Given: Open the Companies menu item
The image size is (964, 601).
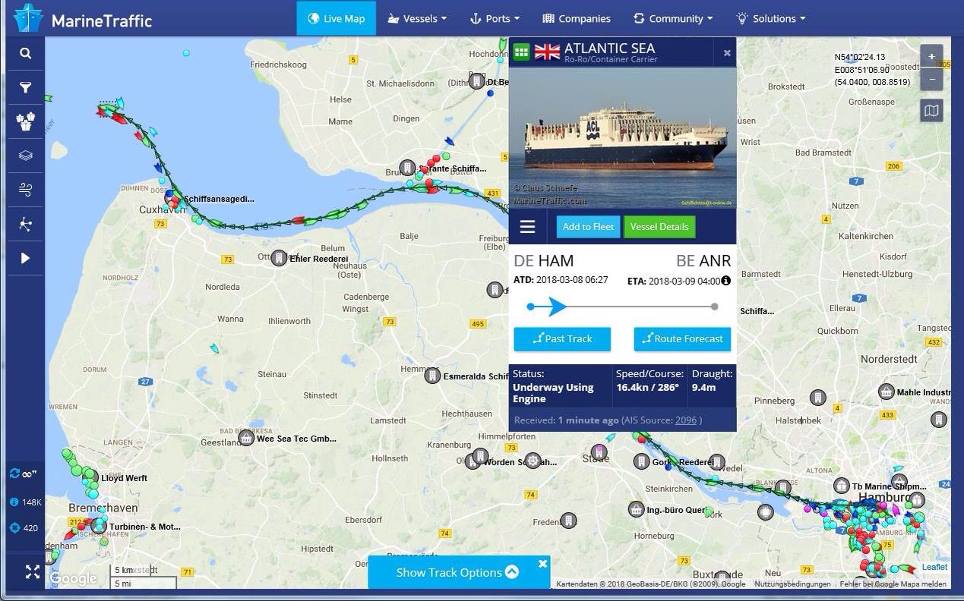Looking at the screenshot, I should pyautogui.click(x=577, y=18).
